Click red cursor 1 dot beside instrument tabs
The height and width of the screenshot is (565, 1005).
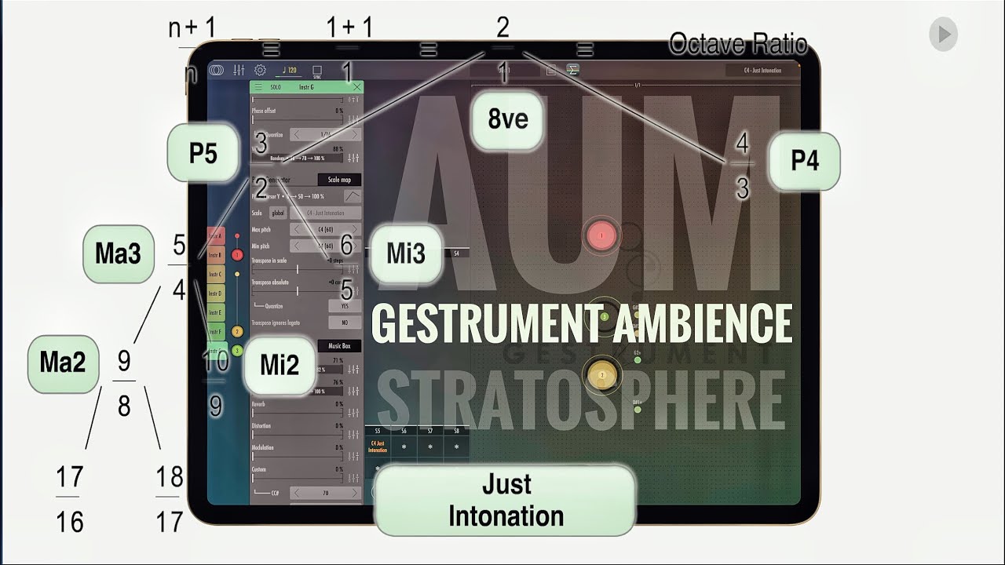[237, 255]
